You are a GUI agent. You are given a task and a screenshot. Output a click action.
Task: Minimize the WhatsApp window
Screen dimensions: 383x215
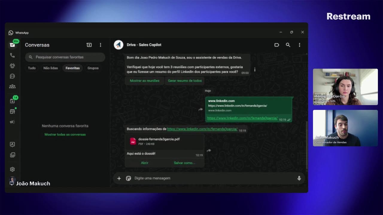(281, 32)
